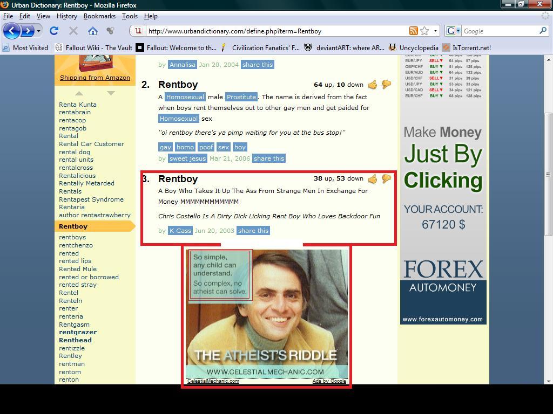Click the vertical scrollbar thumb

pos(549,174)
